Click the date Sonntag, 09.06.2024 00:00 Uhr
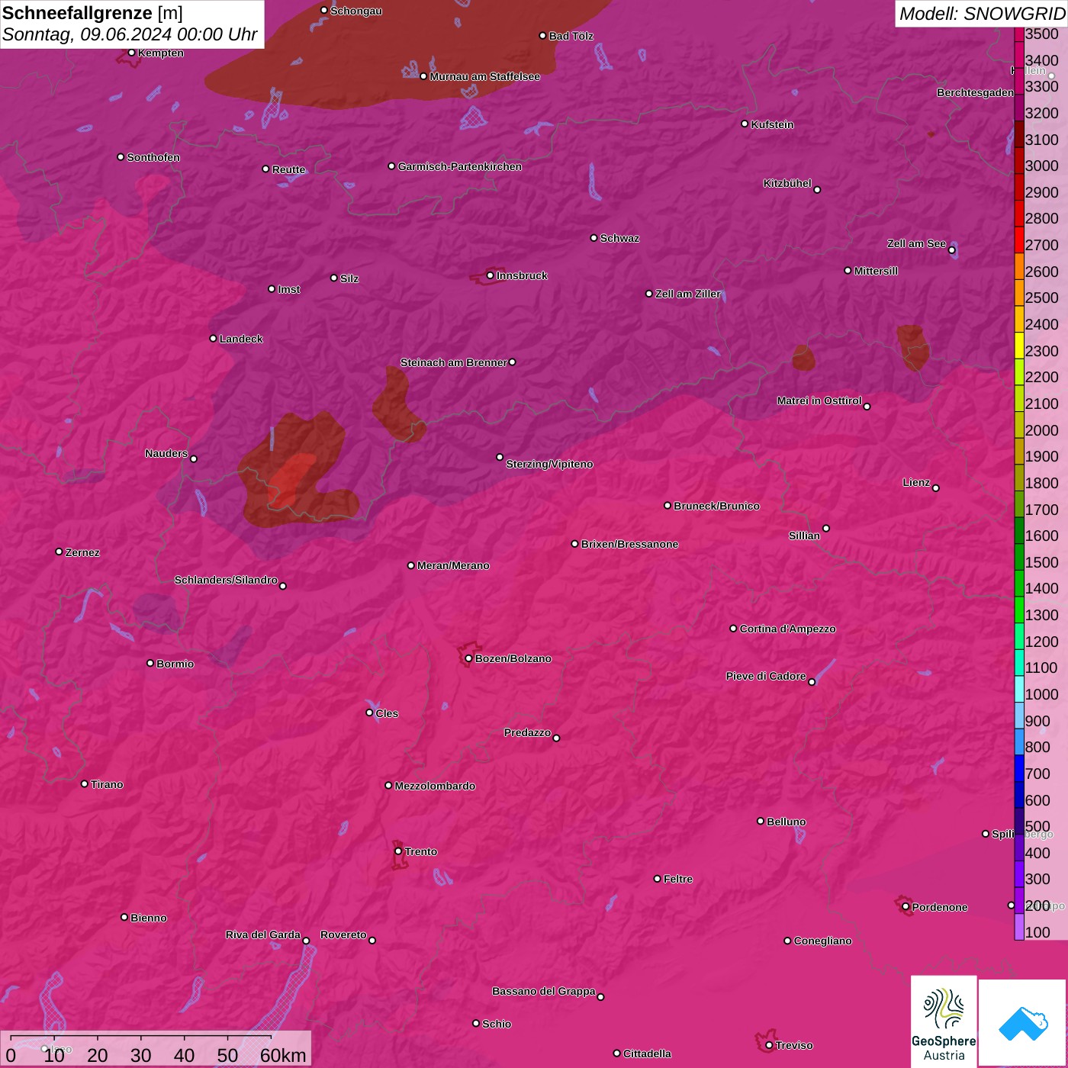The image size is (1068, 1068). [x=130, y=34]
